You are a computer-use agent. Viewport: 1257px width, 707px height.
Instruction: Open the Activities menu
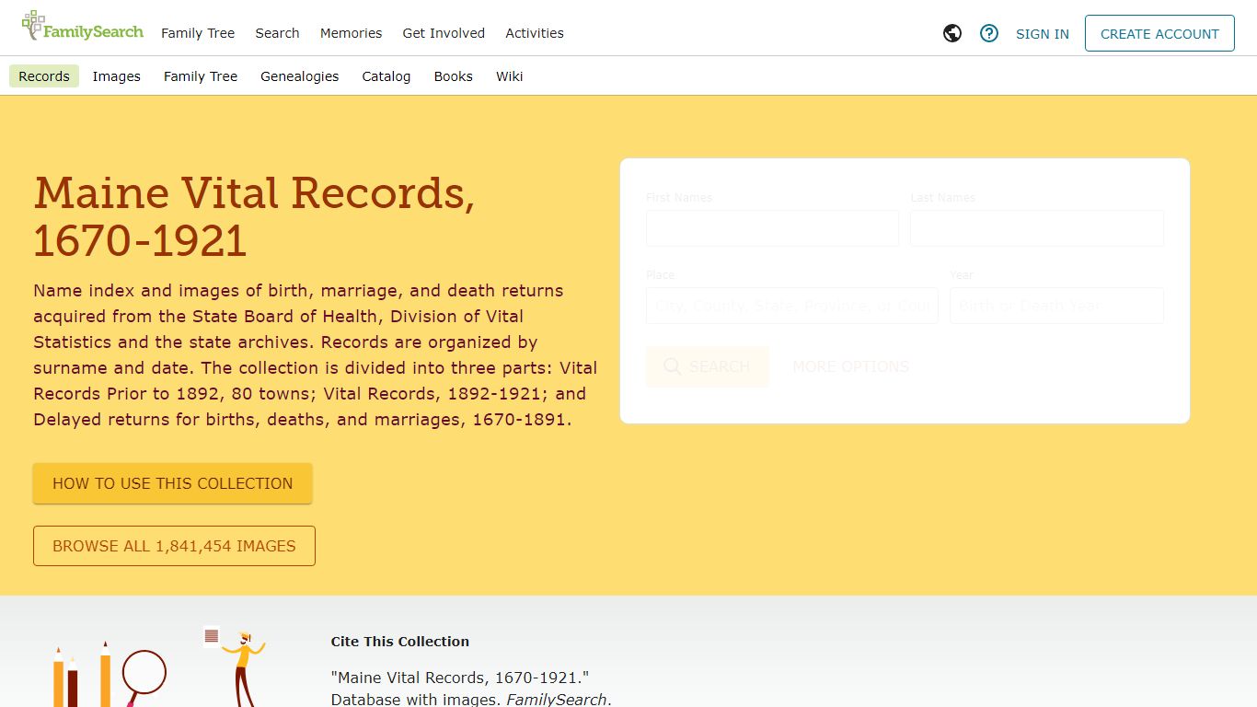(x=535, y=33)
